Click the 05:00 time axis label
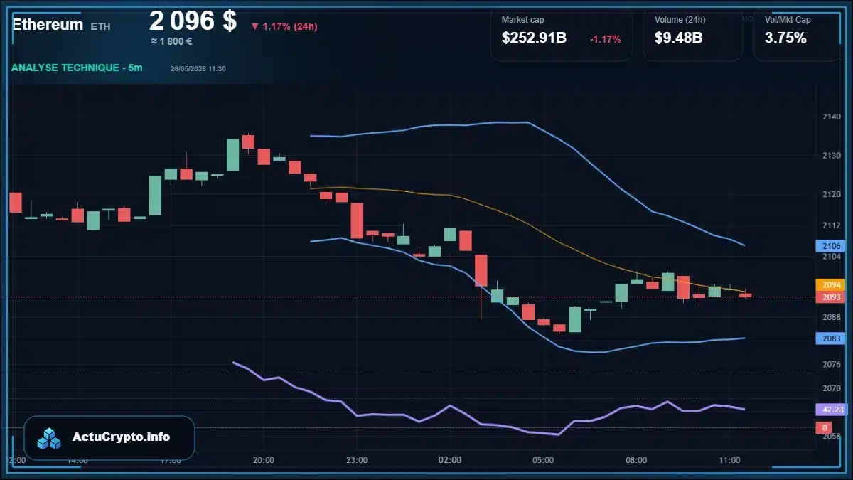The image size is (853, 480). [x=542, y=460]
